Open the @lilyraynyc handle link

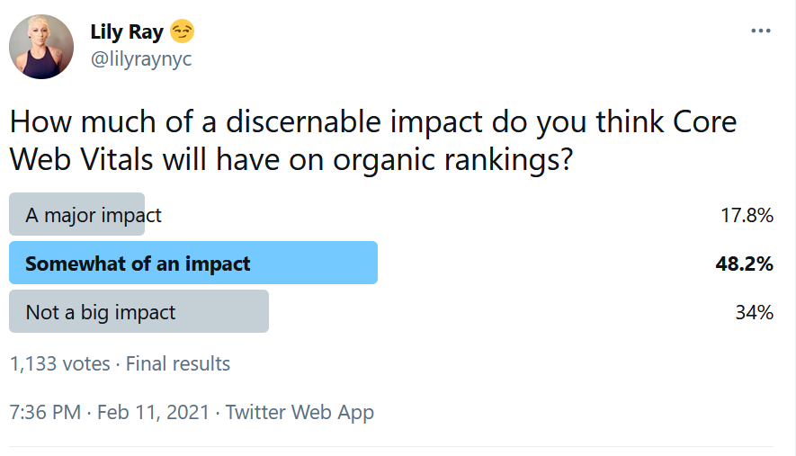click(x=141, y=58)
